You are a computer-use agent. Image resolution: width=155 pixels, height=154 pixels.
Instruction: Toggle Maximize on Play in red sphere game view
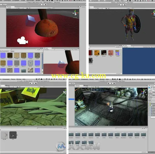click(x=68, y=50)
